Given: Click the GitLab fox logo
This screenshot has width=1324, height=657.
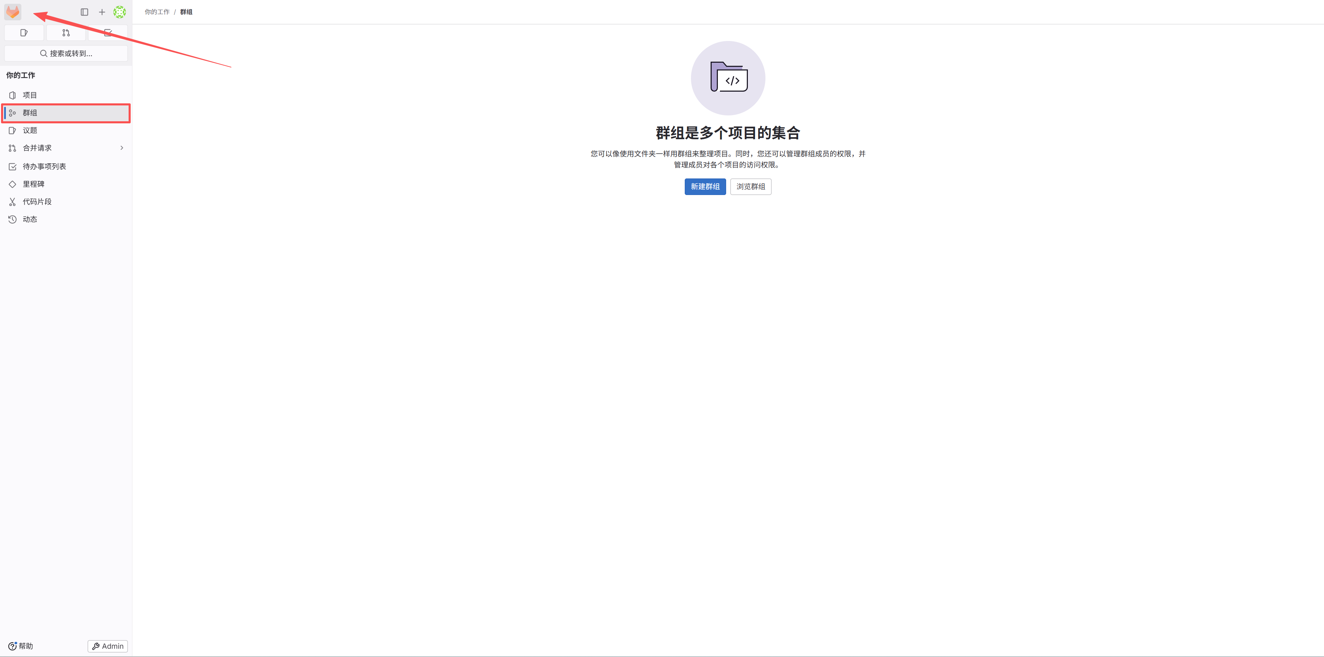Looking at the screenshot, I should point(13,12).
